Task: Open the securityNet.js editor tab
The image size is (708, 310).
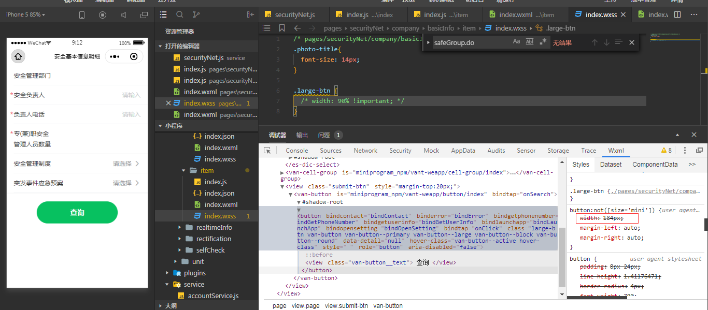Action: [294, 14]
